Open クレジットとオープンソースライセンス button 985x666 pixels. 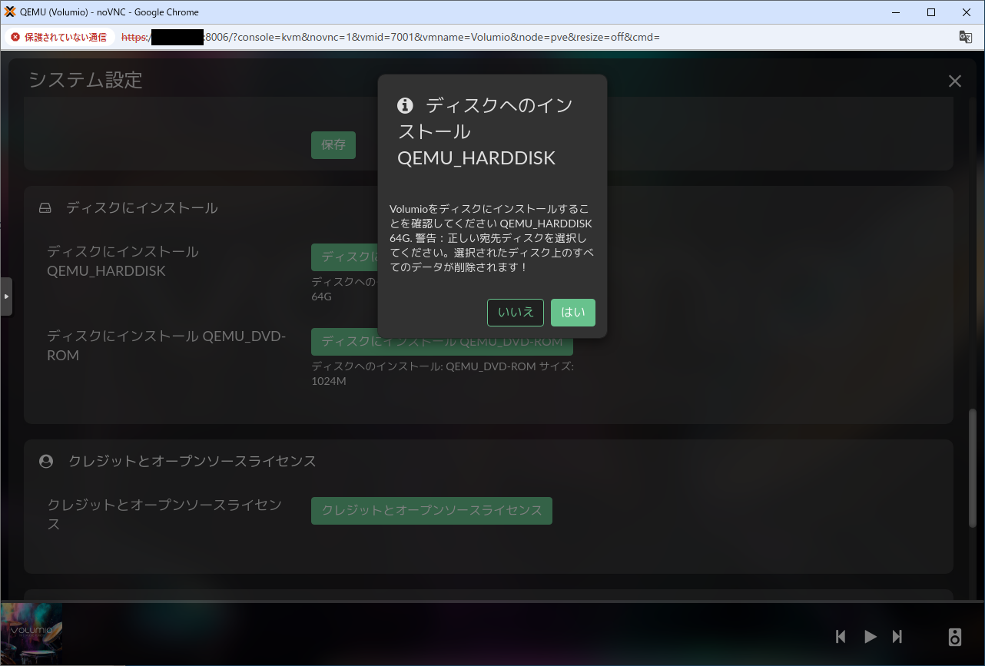(432, 511)
